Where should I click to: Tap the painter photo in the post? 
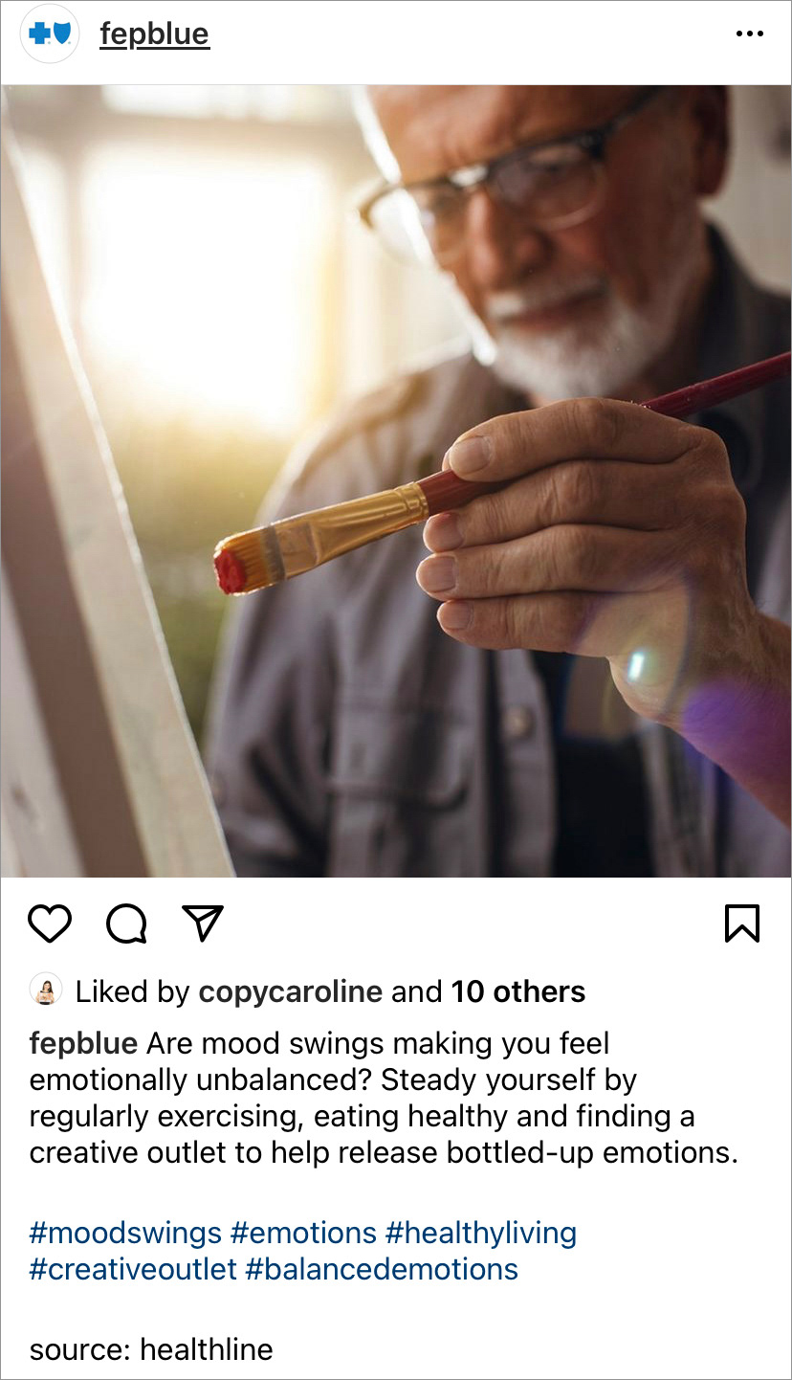click(x=396, y=481)
